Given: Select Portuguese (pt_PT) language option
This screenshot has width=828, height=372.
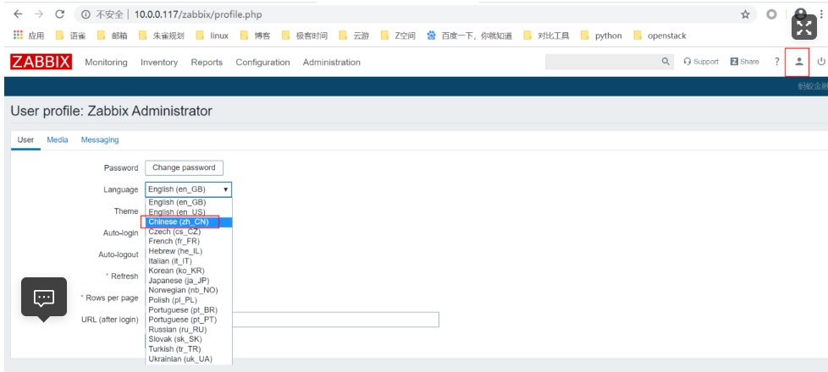Looking at the screenshot, I should pyautogui.click(x=189, y=320).
